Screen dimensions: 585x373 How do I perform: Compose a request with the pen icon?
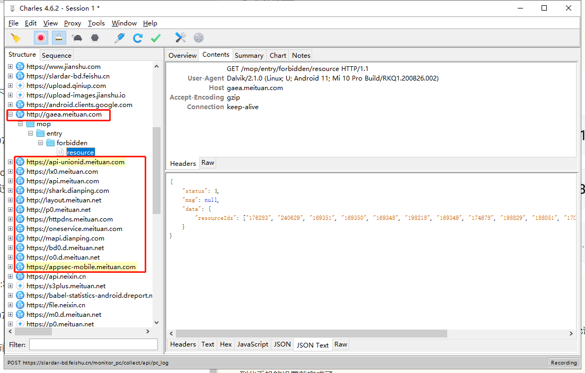point(120,38)
